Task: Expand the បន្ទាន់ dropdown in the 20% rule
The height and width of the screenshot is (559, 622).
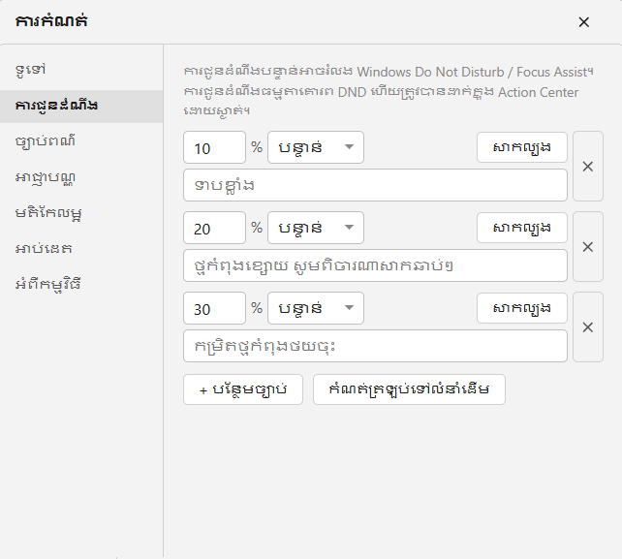Action: pos(316,228)
